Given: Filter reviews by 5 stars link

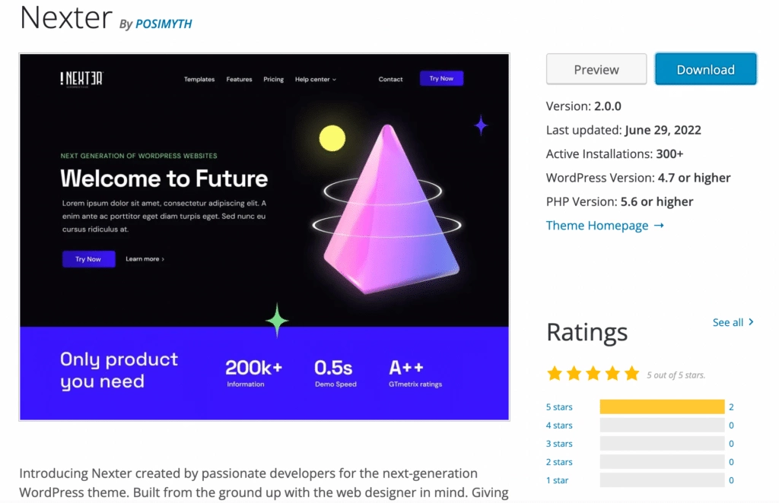Looking at the screenshot, I should [559, 407].
